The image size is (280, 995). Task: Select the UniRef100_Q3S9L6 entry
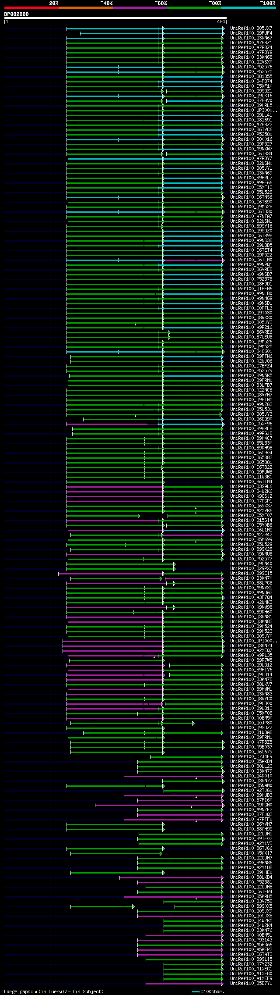251,486
